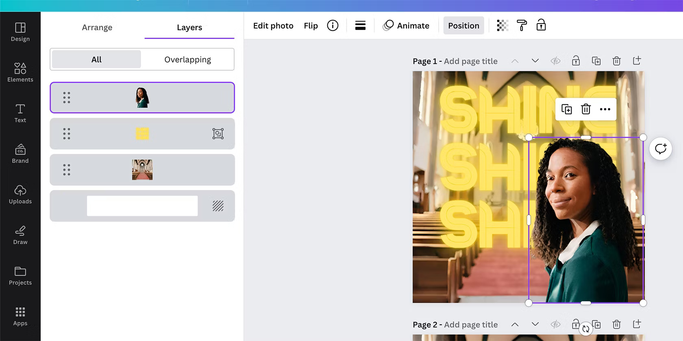
Task: Toggle the Page 1 lock icon
Action: point(576,61)
